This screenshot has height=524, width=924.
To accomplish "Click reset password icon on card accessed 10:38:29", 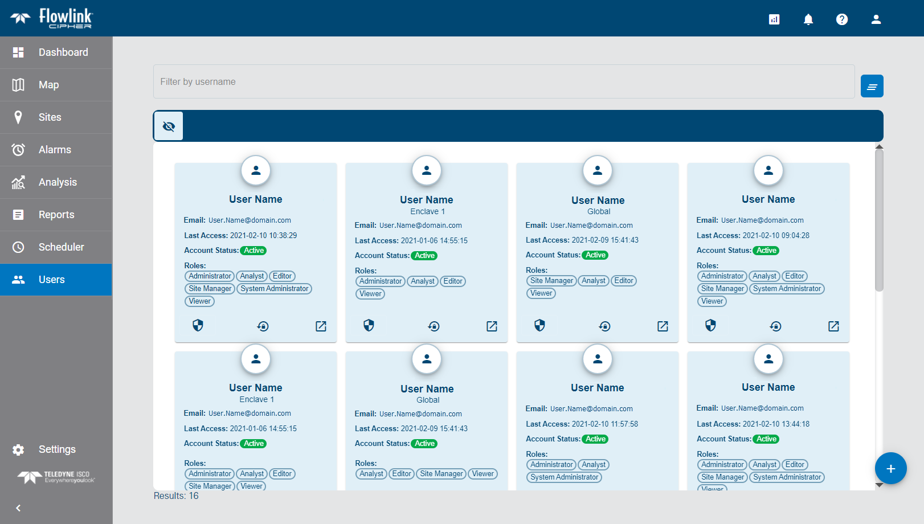I will coord(263,326).
